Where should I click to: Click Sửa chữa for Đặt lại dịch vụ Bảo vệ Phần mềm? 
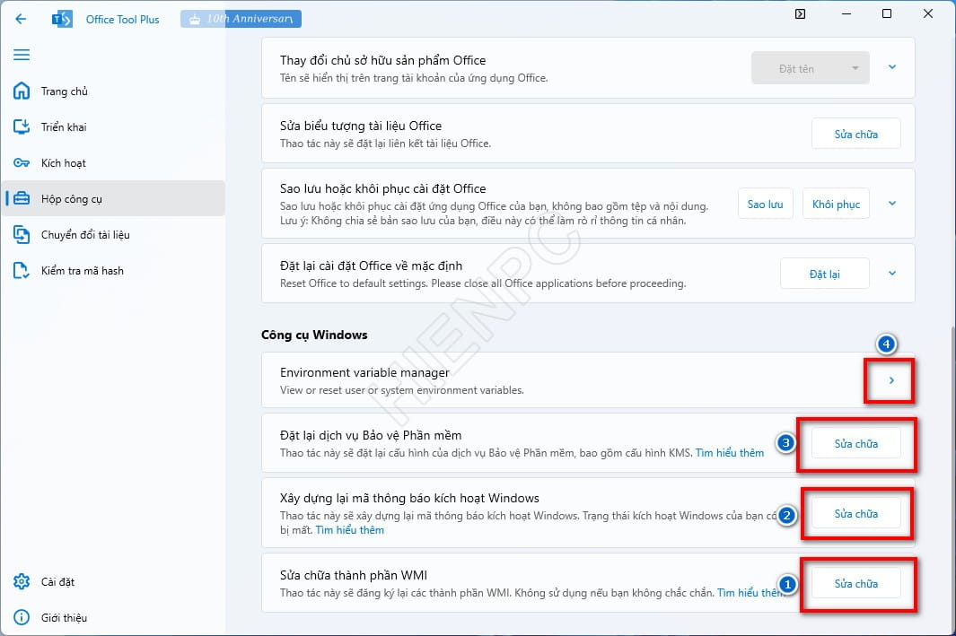pos(856,443)
